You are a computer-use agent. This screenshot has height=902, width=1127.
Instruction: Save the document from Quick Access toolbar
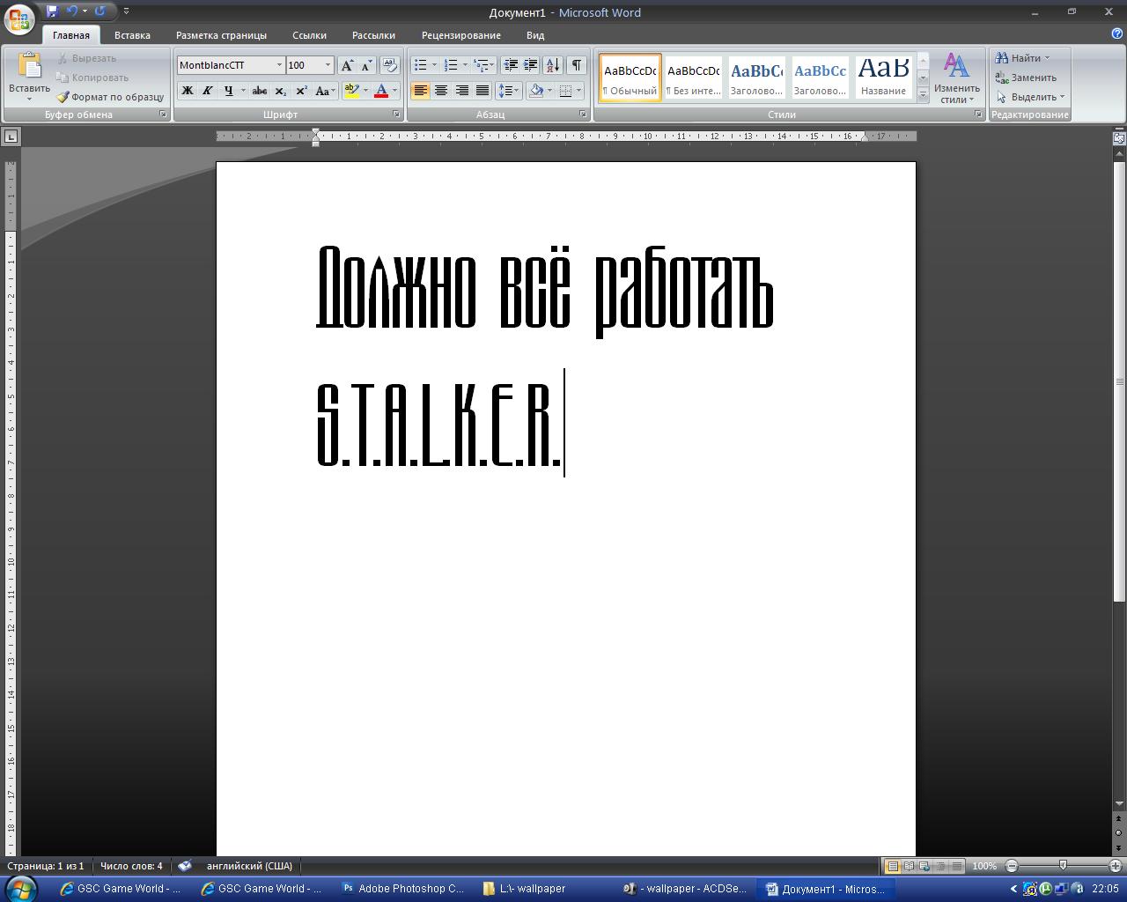pyautogui.click(x=52, y=11)
